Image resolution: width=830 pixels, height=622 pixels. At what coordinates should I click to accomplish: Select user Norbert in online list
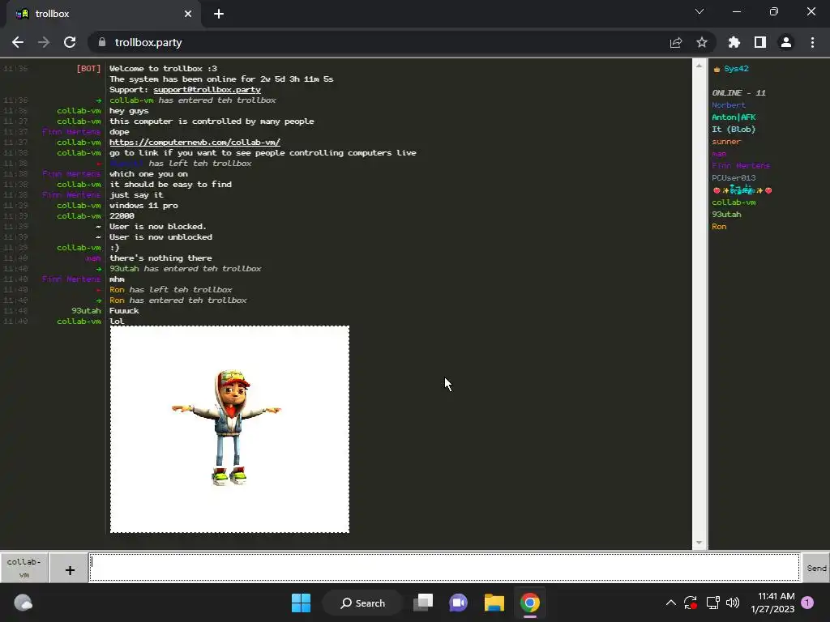(x=729, y=104)
